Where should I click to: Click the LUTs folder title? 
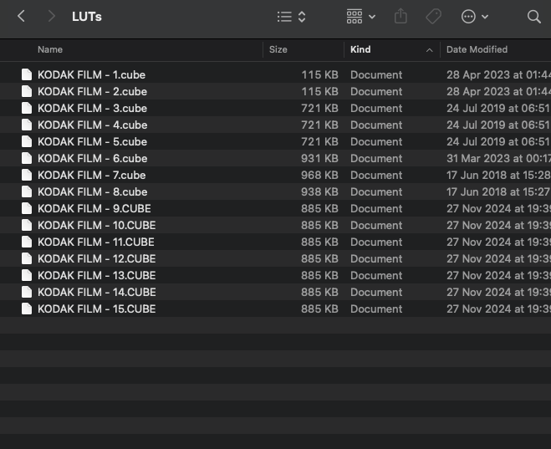87,17
